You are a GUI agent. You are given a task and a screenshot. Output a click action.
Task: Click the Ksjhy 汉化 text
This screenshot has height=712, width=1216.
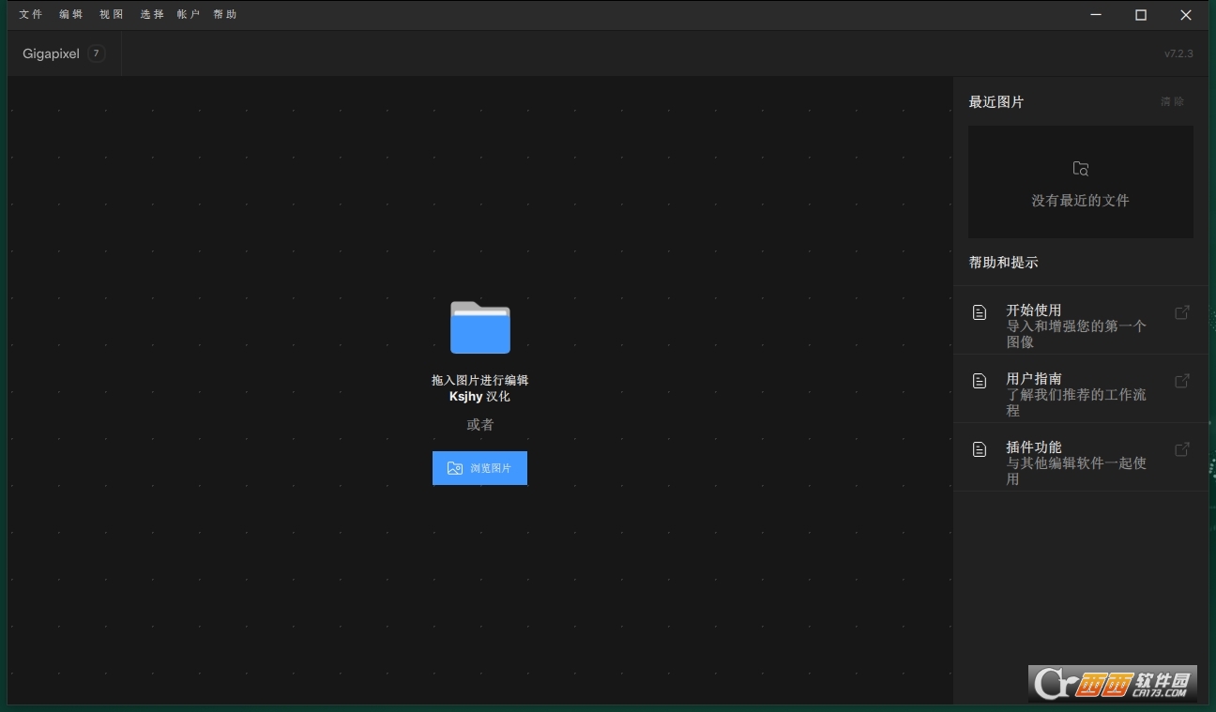[x=479, y=396]
